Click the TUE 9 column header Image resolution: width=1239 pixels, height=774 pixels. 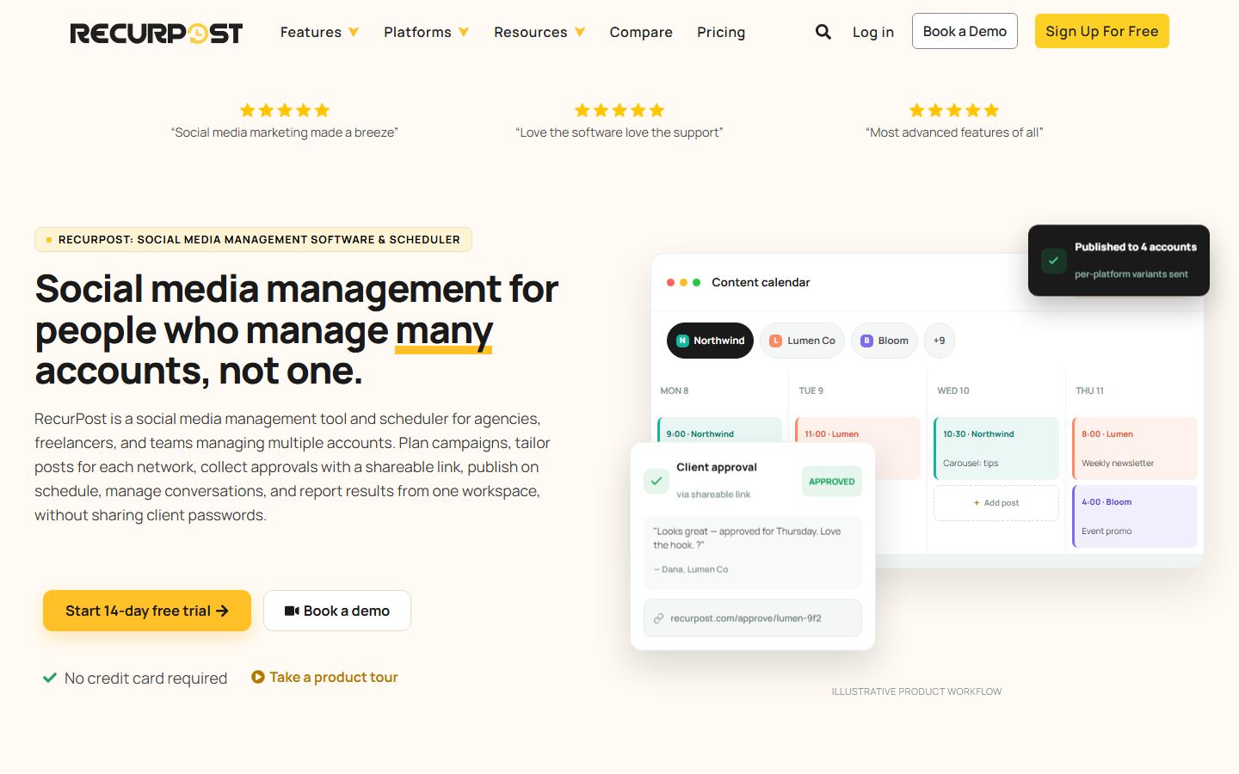(x=811, y=390)
